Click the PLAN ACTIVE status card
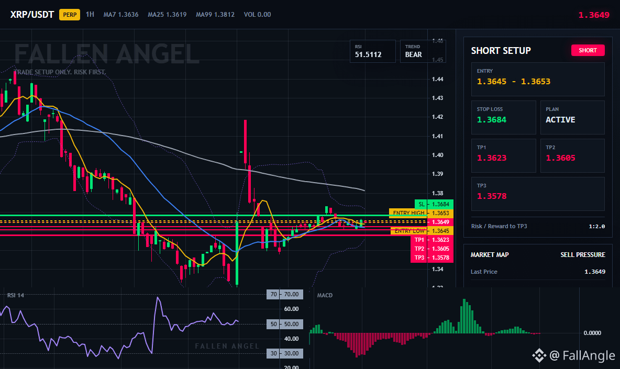This screenshot has width=620, height=369. click(572, 117)
